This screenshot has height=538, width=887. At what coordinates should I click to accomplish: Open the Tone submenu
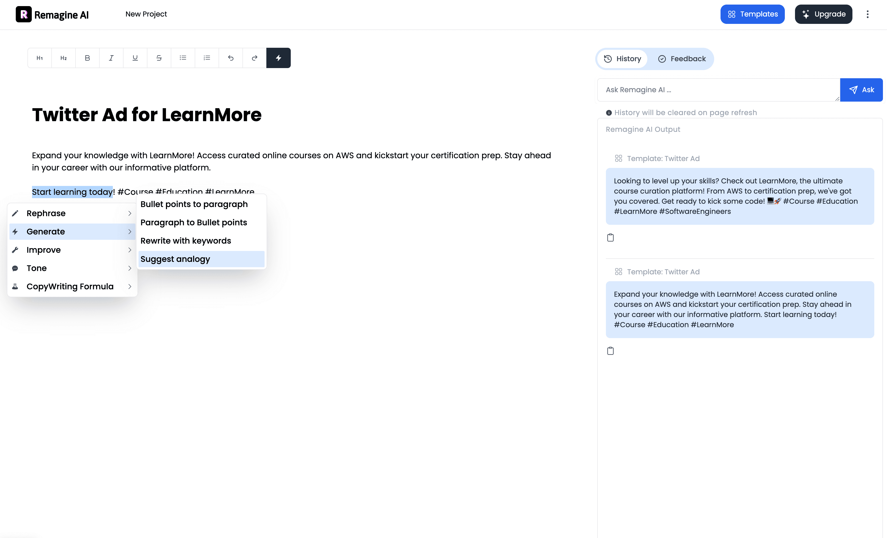[x=72, y=268]
